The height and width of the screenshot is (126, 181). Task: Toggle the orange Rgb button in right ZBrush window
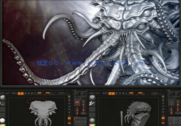[131, 93]
